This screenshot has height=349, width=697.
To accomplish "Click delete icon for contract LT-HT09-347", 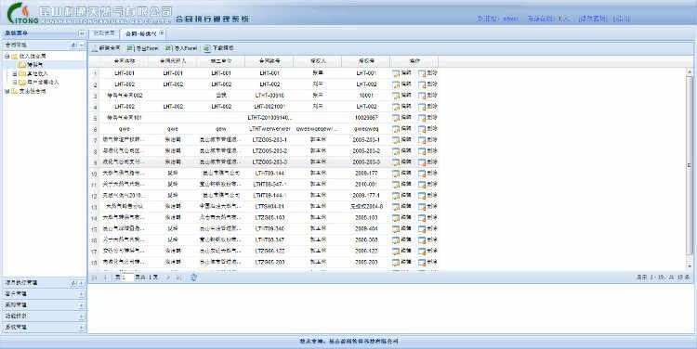I will click(422, 239).
